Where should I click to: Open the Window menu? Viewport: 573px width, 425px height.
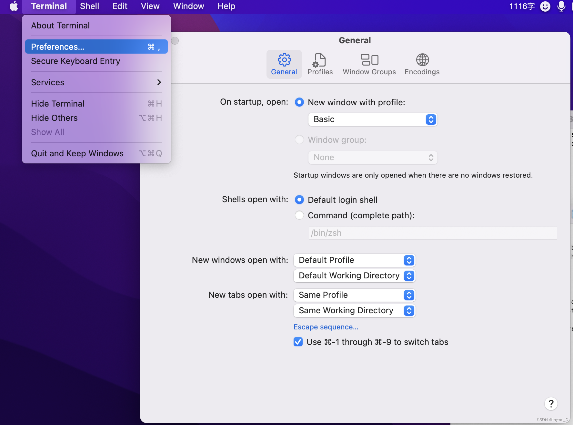tap(188, 6)
